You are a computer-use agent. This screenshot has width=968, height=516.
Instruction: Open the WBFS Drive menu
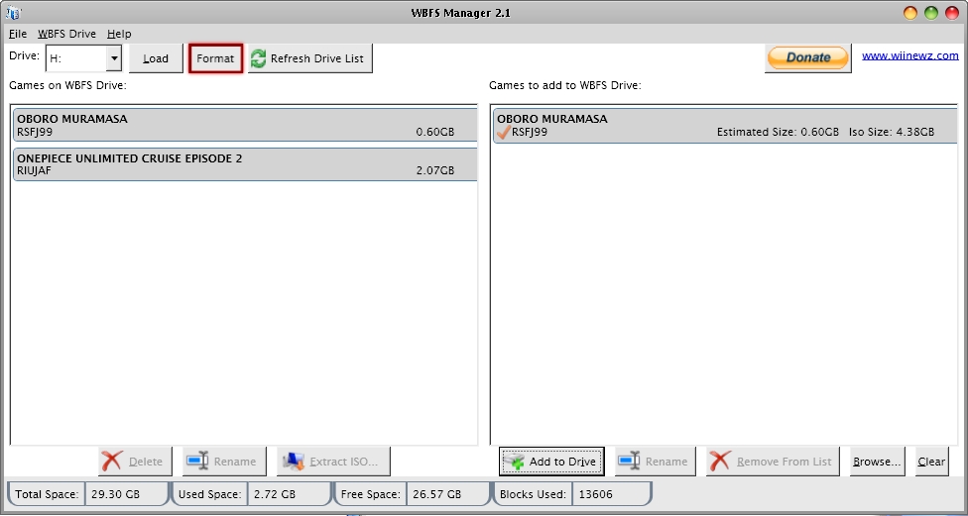tap(66, 34)
